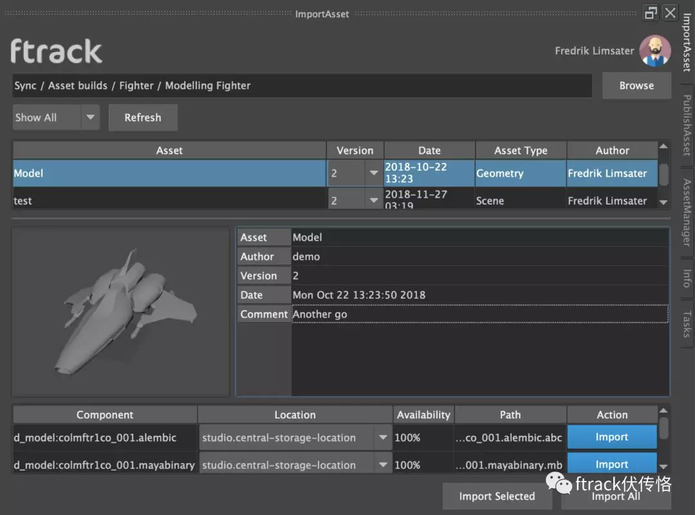The image size is (695, 515).
Task: Click the ftrack logo
Action: point(56,51)
